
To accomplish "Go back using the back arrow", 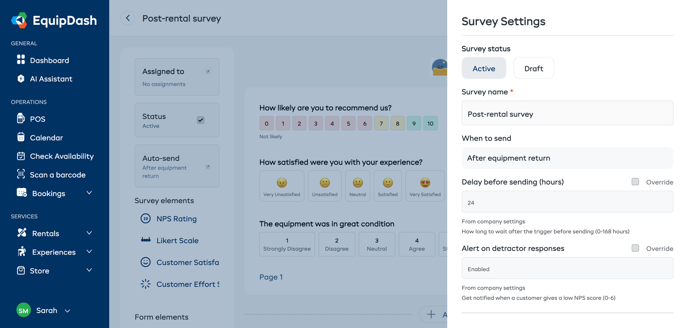I will tap(128, 18).
